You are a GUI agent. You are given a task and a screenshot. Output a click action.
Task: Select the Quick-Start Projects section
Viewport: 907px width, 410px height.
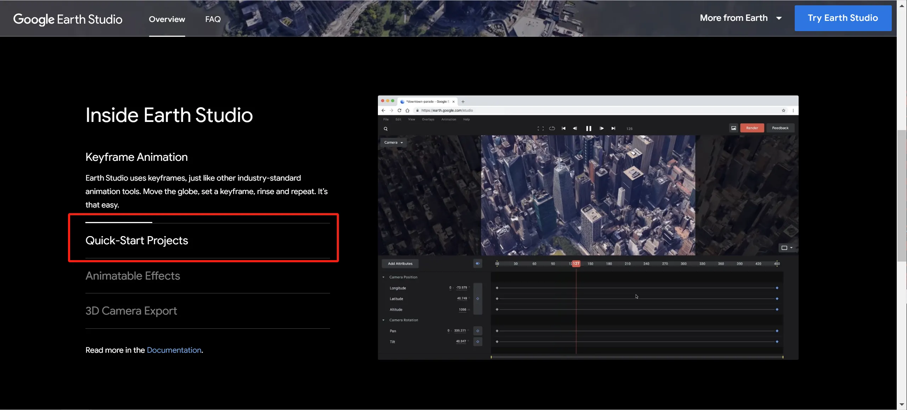(136, 240)
